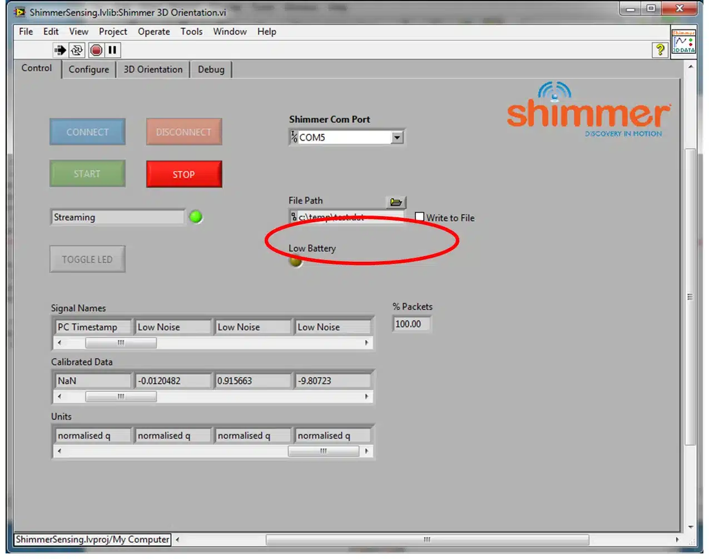Viewport: 709px width, 559px height.
Task: Open the Operate menu
Action: tap(154, 32)
